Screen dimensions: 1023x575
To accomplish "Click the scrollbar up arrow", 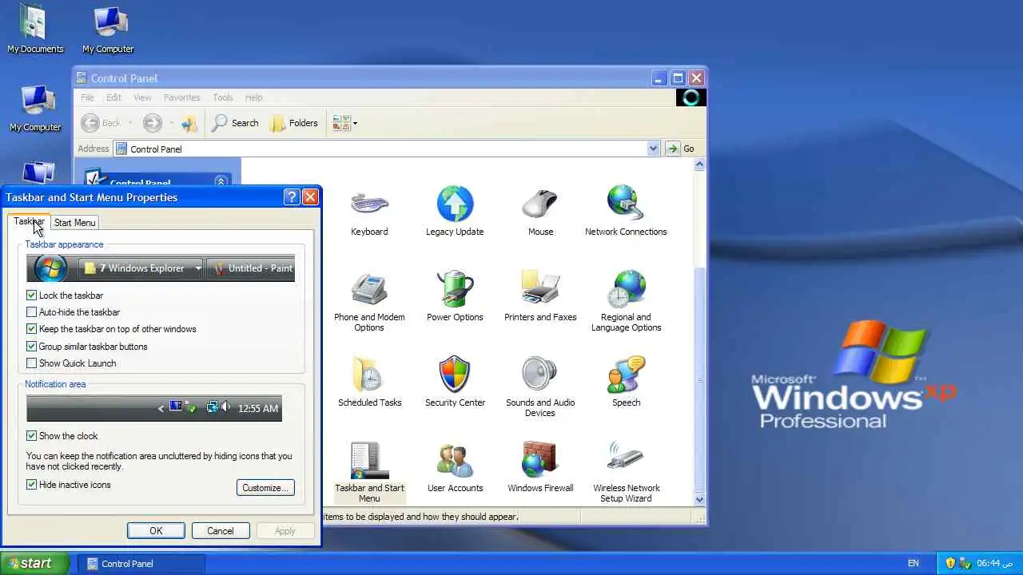I will point(699,165).
